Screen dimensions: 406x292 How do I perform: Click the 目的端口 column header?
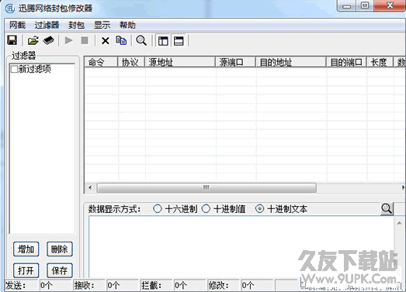coord(346,62)
